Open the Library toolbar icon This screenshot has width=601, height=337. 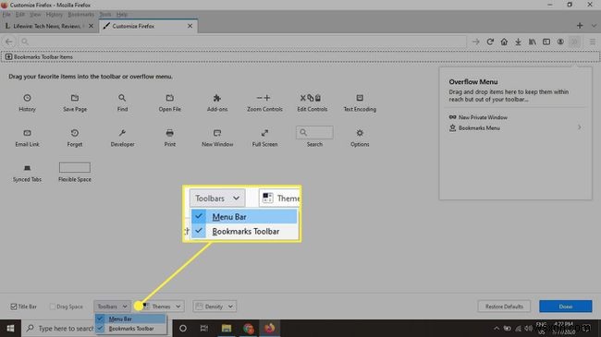click(x=532, y=42)
